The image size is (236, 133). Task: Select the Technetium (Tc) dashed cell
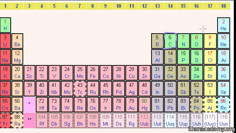click(x=80, y=89)
